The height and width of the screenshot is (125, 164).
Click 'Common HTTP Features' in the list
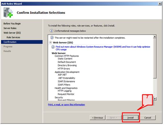point(67,56)
